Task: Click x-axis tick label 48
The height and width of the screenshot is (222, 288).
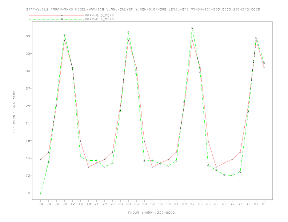Action: click(x=168, y=204)
